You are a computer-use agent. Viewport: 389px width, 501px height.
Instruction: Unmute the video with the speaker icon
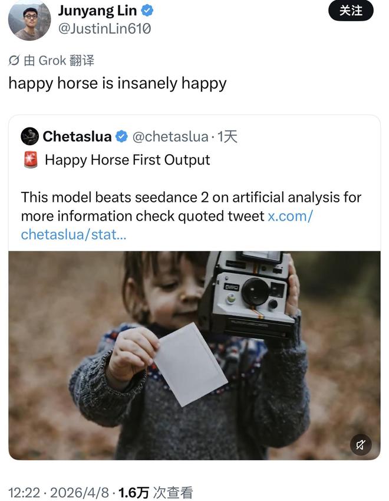pyautogui.click(x=361, y=444)
